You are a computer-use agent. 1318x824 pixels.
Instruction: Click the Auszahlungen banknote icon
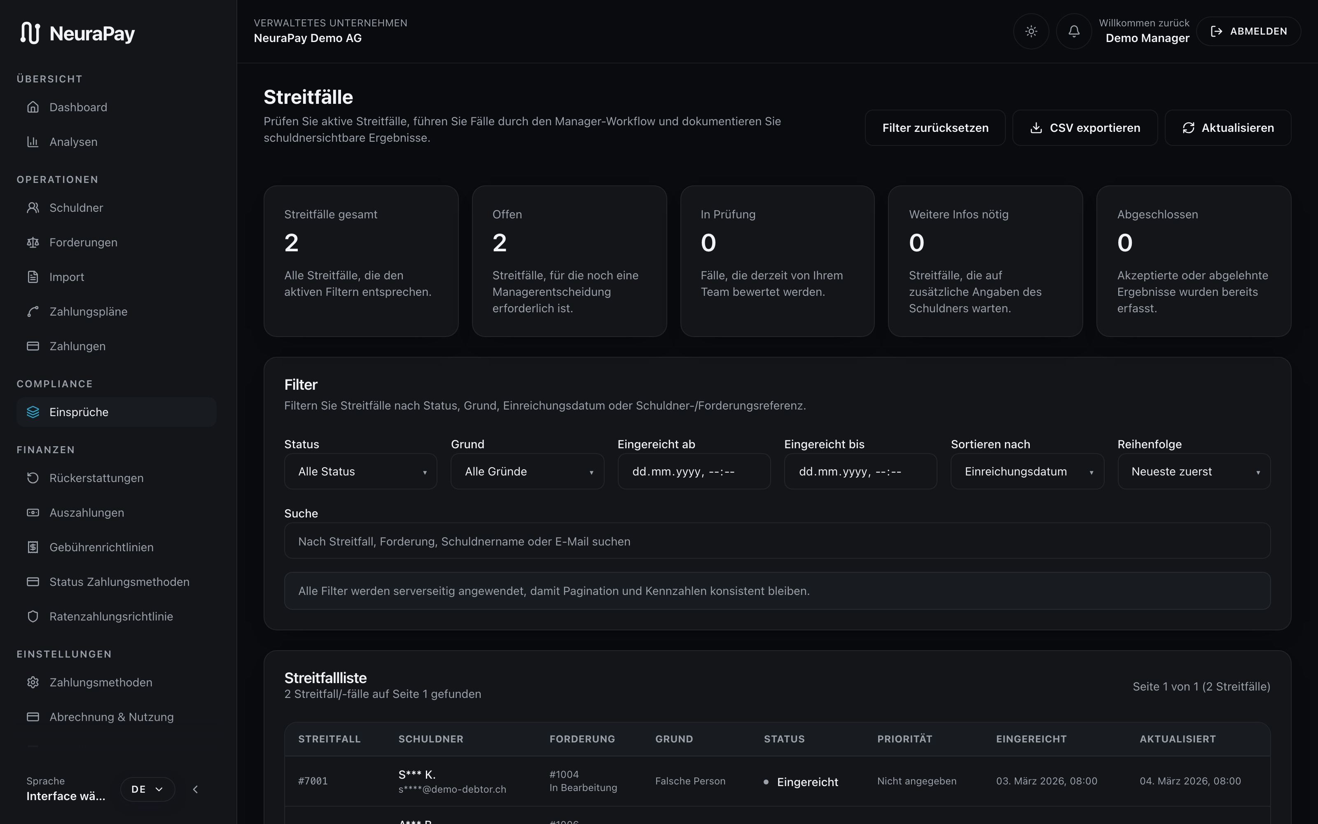(x=33, y=513)
